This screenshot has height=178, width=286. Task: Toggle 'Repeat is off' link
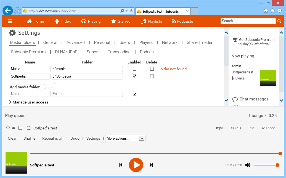(x=53, y=139)
